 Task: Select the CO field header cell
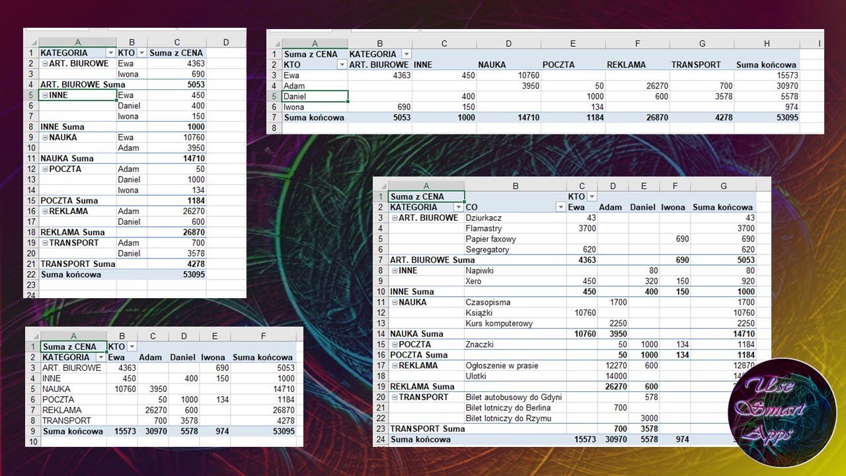(x=516, y=208)
